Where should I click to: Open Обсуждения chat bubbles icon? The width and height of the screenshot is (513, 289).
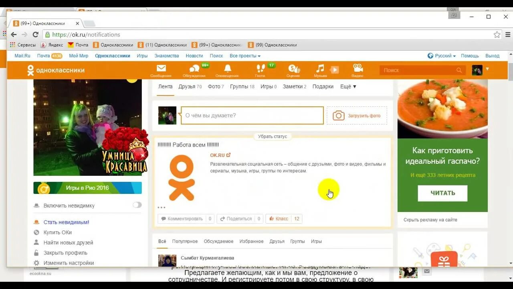[194, 69]
